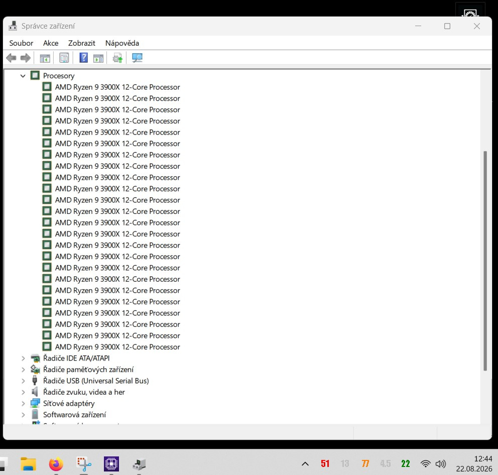Open Wi-Fi network settings in tray

(426, 464)
